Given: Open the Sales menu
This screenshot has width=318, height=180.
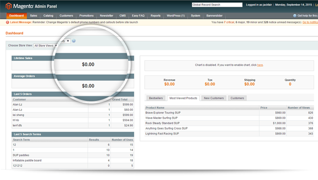Looking at the screenshot, I should point(34,16).
